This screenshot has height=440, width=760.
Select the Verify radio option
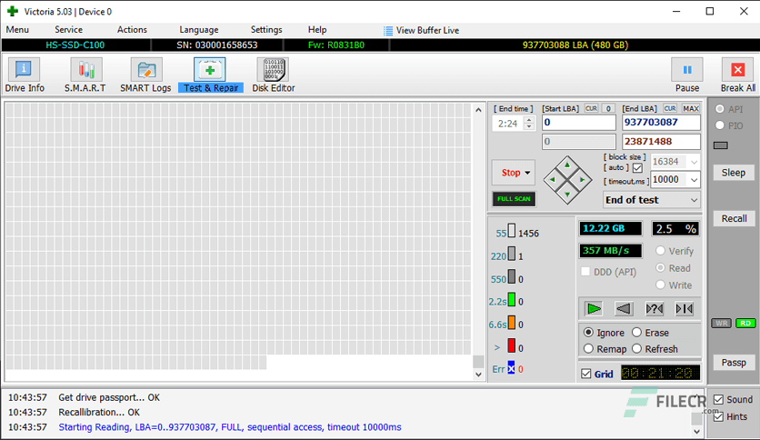click(660, 251)
